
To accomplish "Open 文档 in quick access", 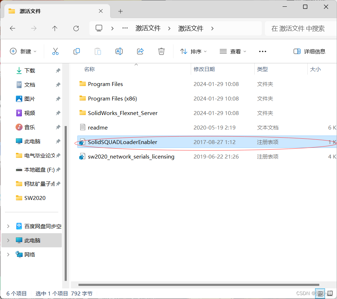I will click(x=29, y=85).
